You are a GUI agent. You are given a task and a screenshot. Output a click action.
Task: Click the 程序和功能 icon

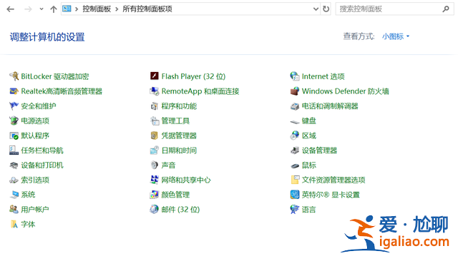(155, 106)
